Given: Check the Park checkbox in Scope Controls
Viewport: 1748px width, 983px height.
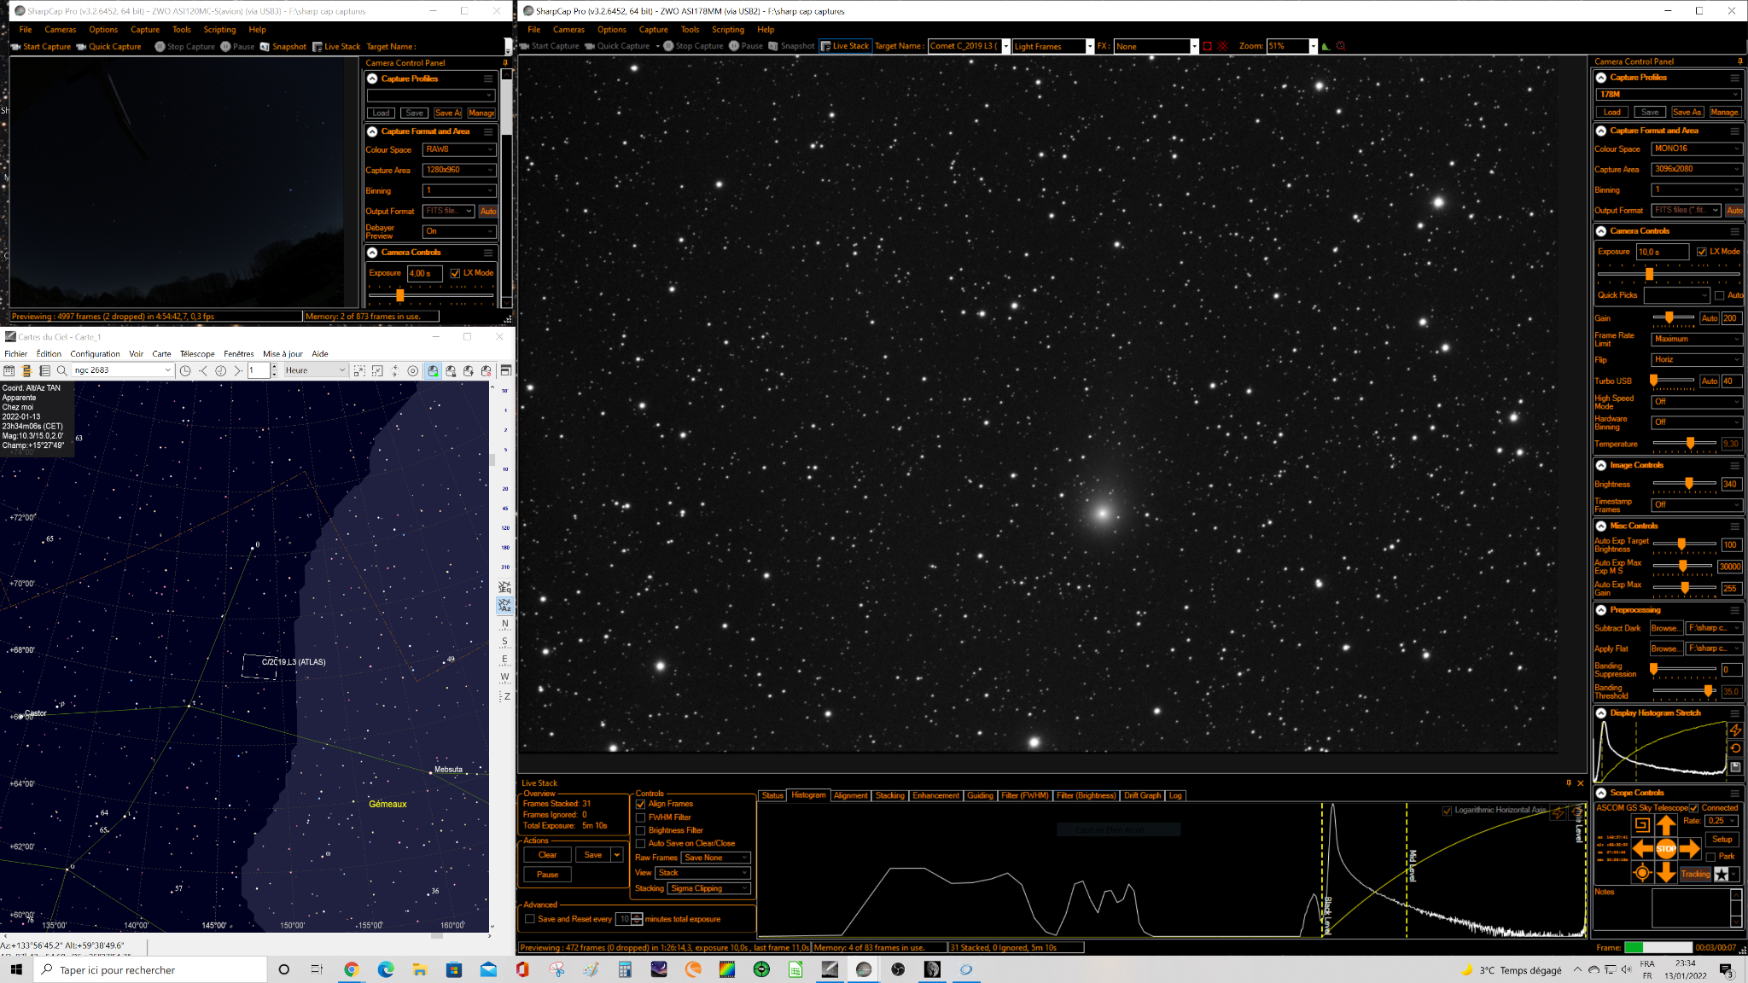Looking at the screenshot, I should click(1710, 857).
